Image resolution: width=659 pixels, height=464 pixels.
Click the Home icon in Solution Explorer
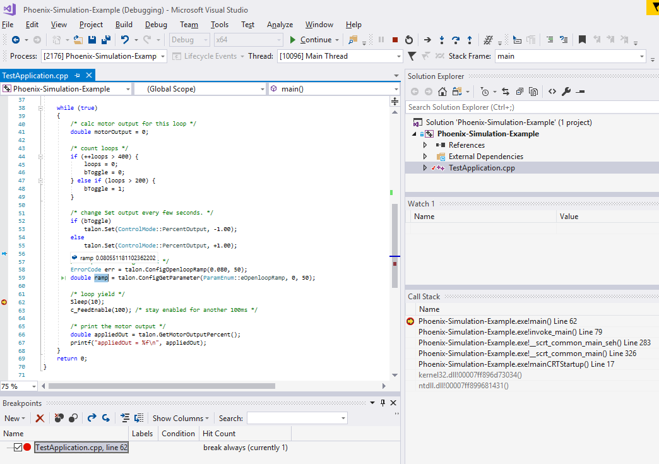442,91
